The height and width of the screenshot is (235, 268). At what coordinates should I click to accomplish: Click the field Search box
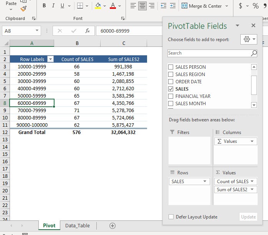tap(208, 53)
